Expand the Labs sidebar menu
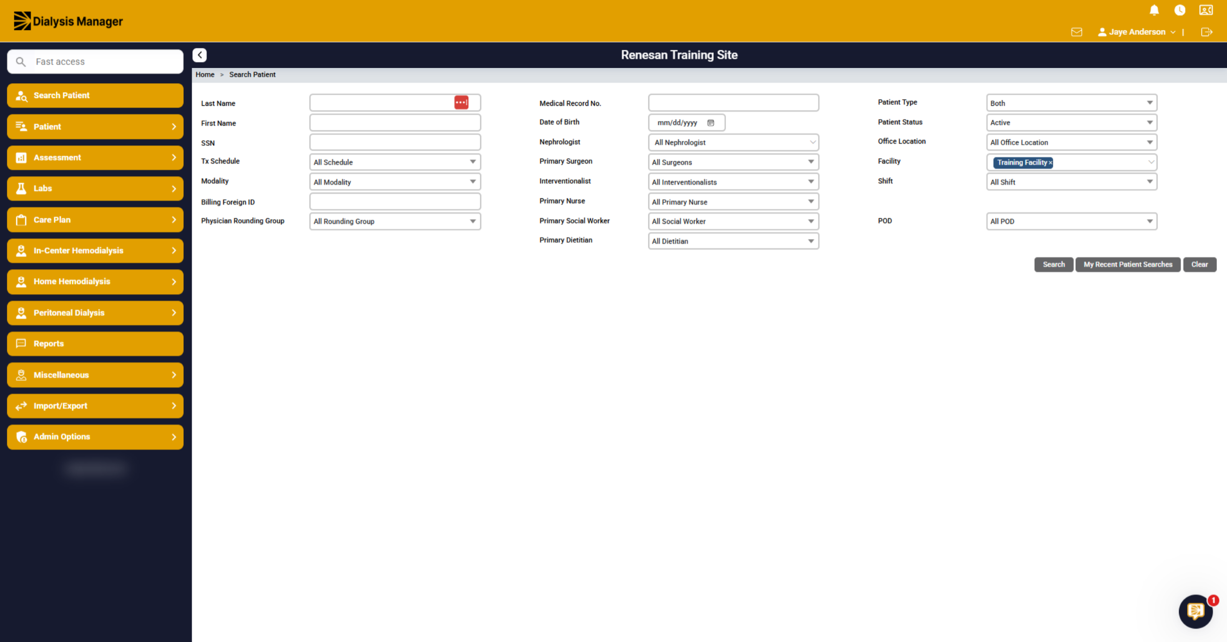This screenshot has height=642, width=1227. click(95, 188)
